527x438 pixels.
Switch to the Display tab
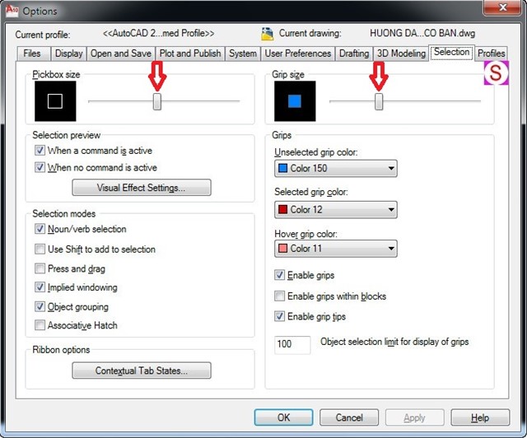click(x=68, y=54)
